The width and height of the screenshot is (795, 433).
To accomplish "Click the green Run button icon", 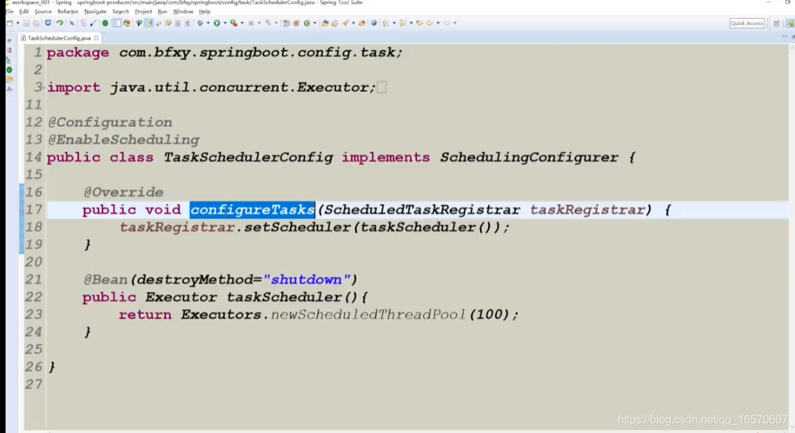I will [217, 23].
